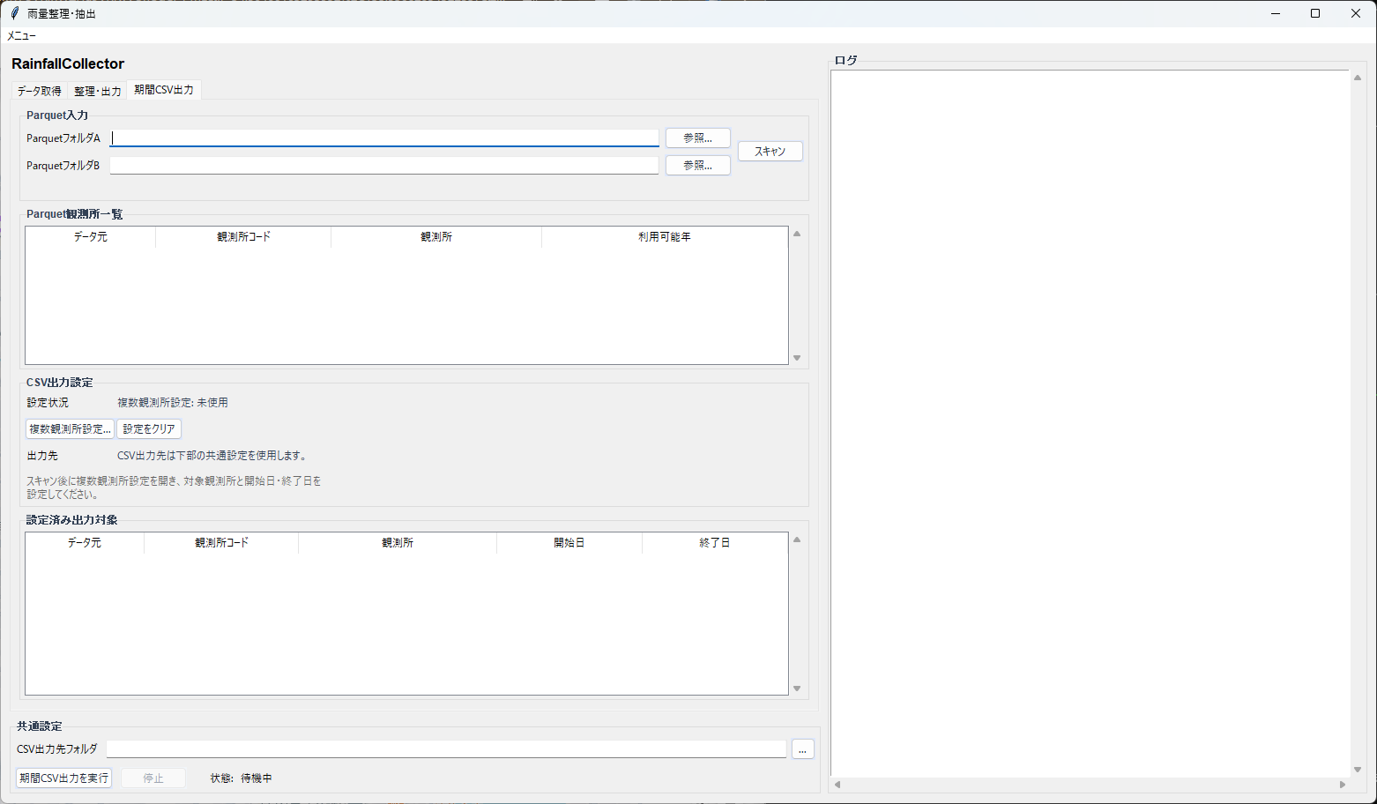Switch to the 整理・出力 tab
The height and width of the screenshot is (804, 1377).
click(97, 91)
